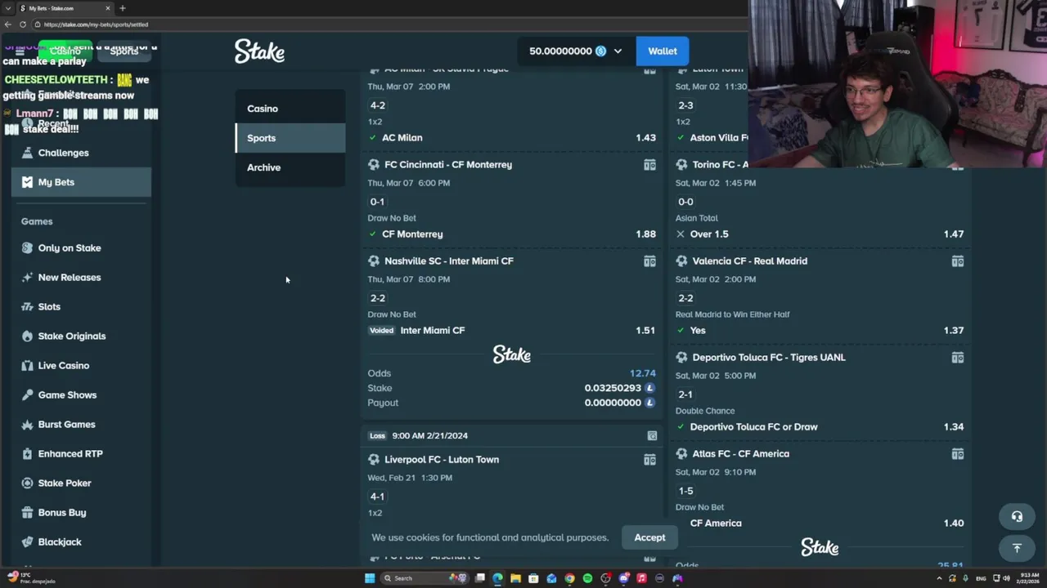The width and height of the screenshot is (1047, 588).
Task: Click the Bonus Buy icon
Action: tap(27, 513)
